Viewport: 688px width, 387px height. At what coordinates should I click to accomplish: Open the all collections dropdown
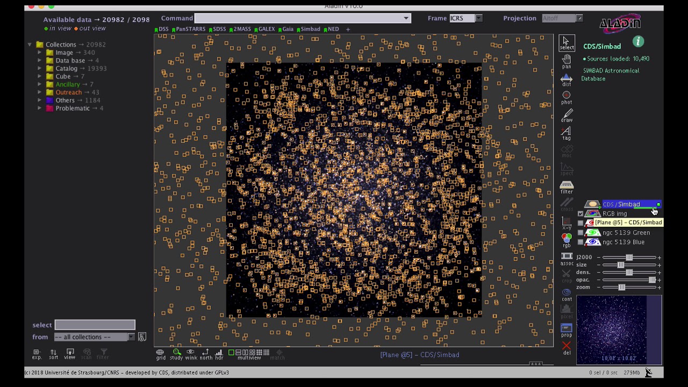95,337
